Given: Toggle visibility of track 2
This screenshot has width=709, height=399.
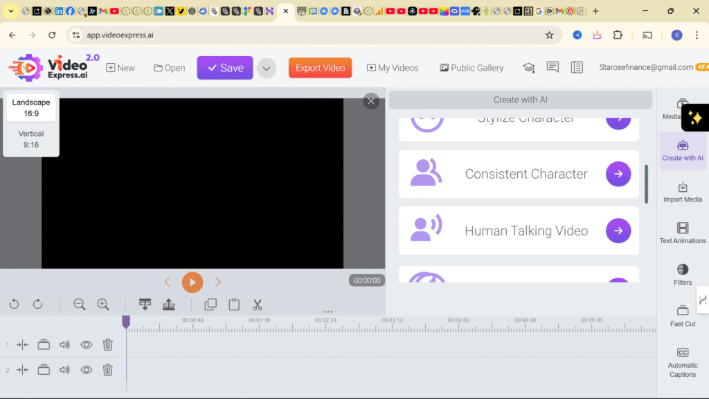Looking at the screenshot, I should pyautogui.click(x=86, y=369).
